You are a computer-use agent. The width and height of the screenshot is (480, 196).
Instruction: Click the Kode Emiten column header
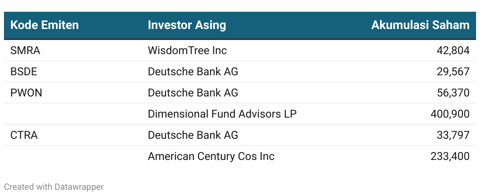tap(44, 25)
